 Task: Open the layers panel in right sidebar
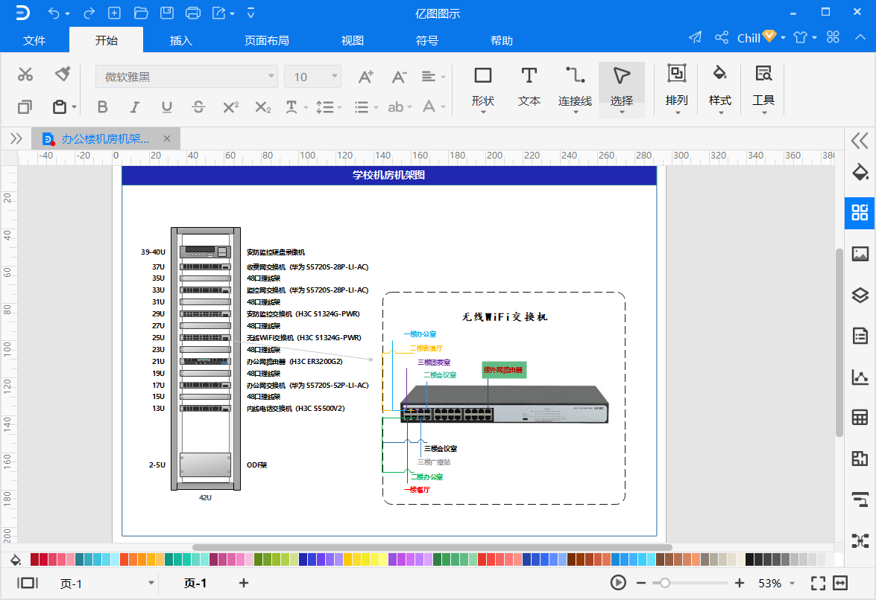(x=860, y=295)
